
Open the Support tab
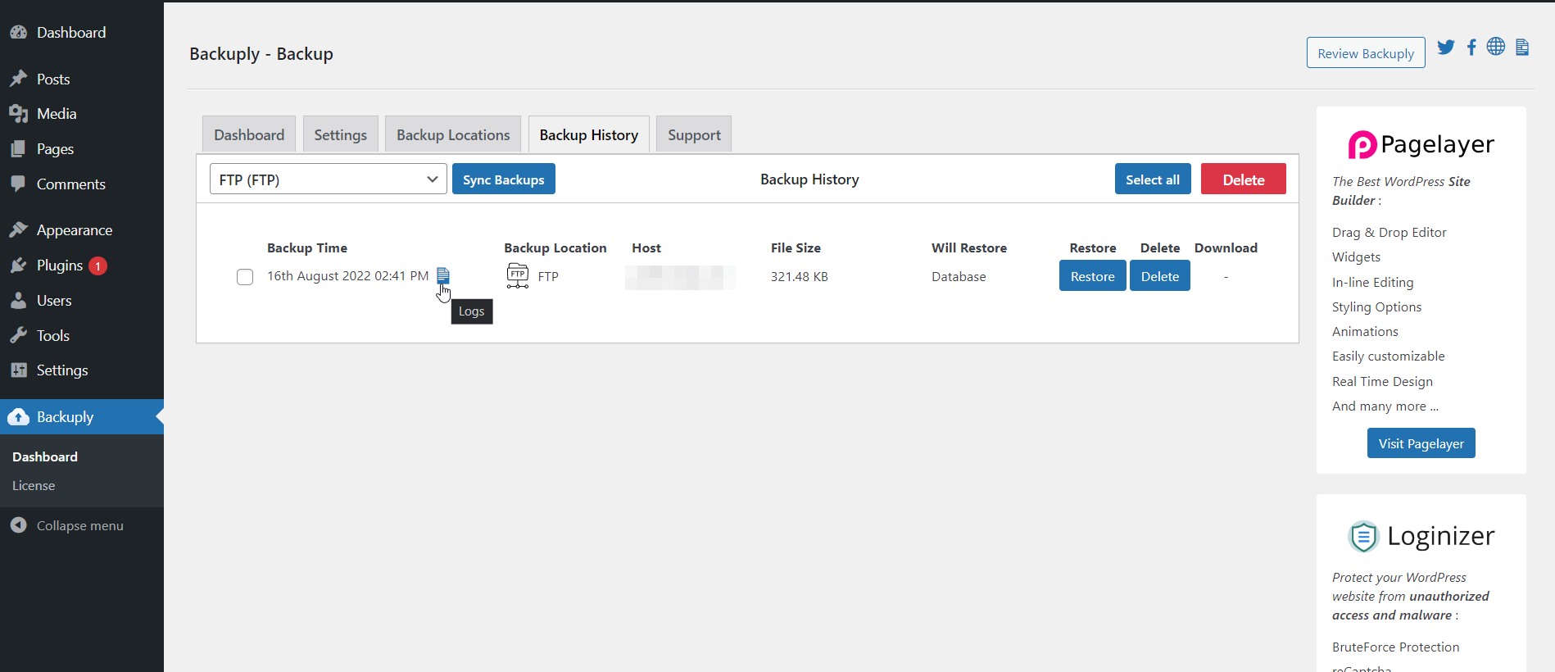click(x=694, y=135)
